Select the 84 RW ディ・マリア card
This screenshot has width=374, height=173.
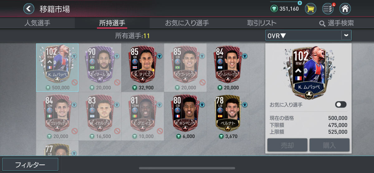(228, 67)
